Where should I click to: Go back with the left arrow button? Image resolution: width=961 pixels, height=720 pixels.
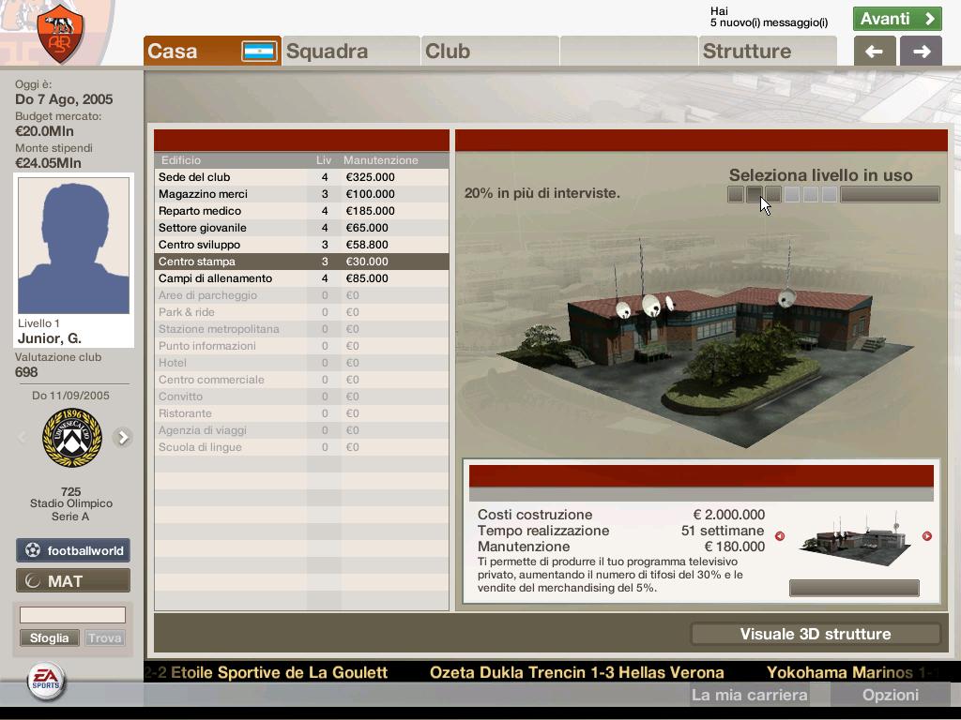click(x=875, y=52)
